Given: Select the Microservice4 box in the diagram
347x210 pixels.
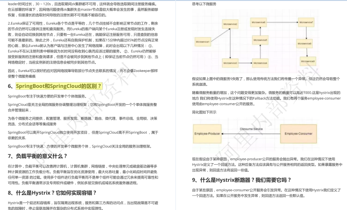Looking at the screenshot, I should [260, 63].
